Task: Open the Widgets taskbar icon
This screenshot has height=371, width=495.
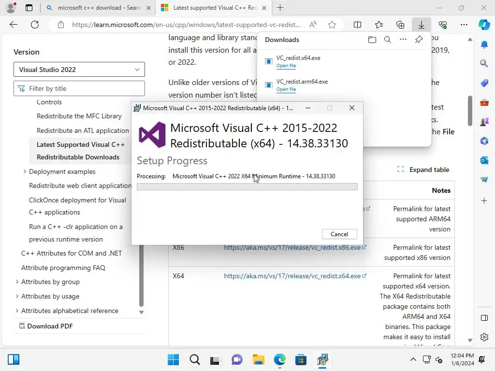Action: [x=14, y=359]
